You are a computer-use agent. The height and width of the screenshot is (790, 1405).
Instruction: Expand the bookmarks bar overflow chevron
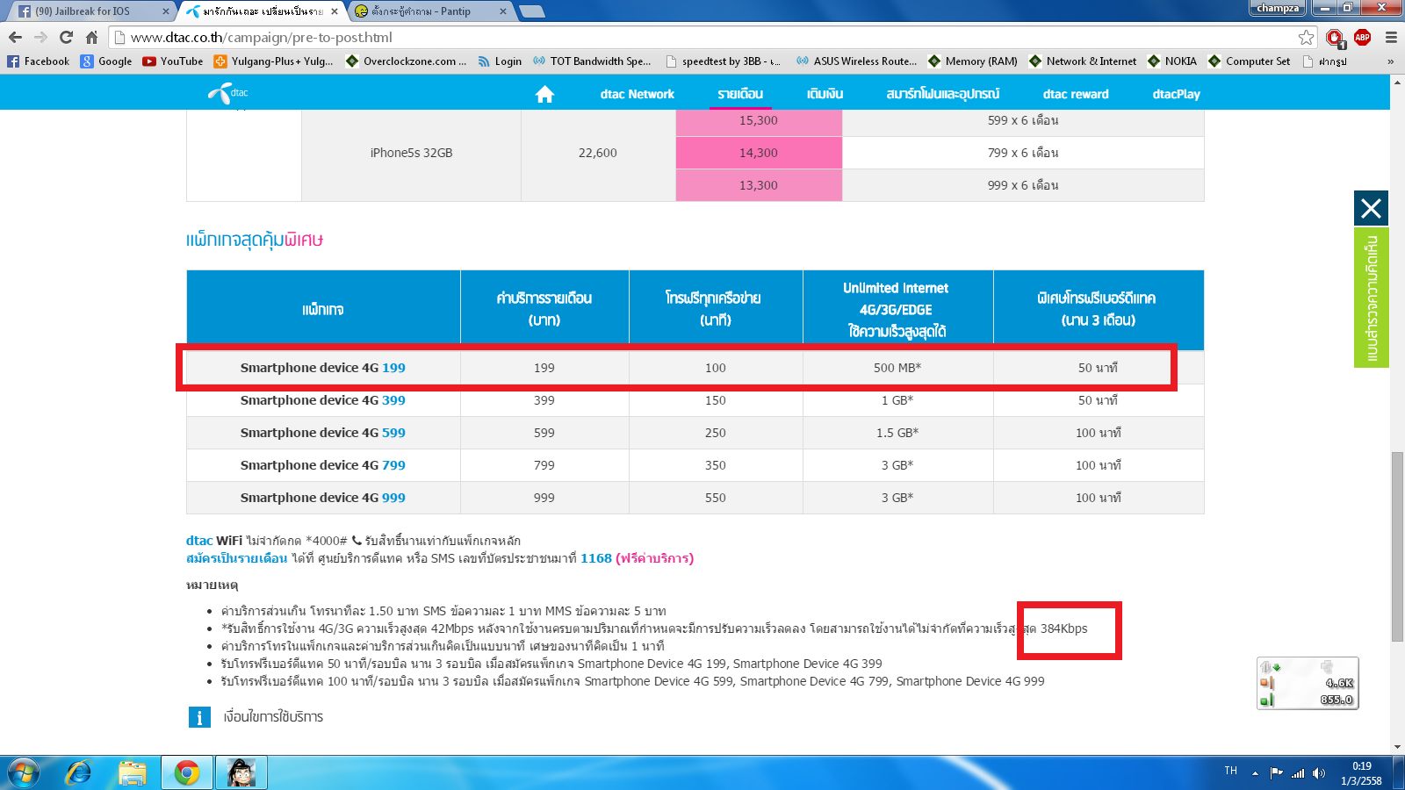[x=1390, y=61]
